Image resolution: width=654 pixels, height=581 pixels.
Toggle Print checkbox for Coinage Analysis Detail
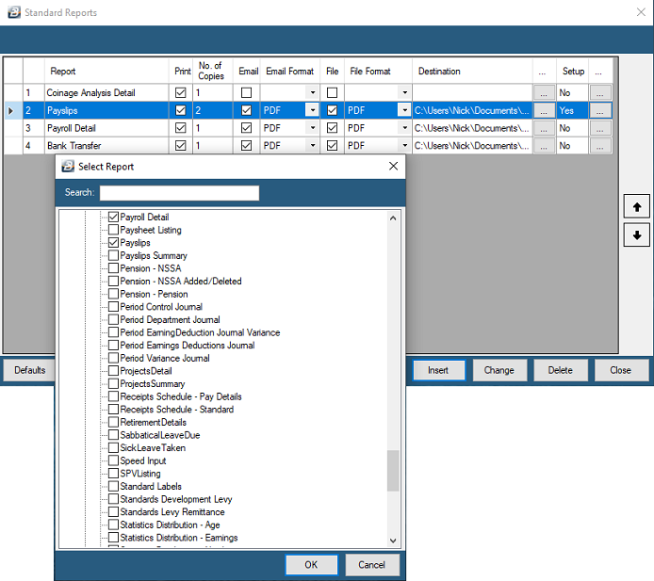tap(181, 92)
